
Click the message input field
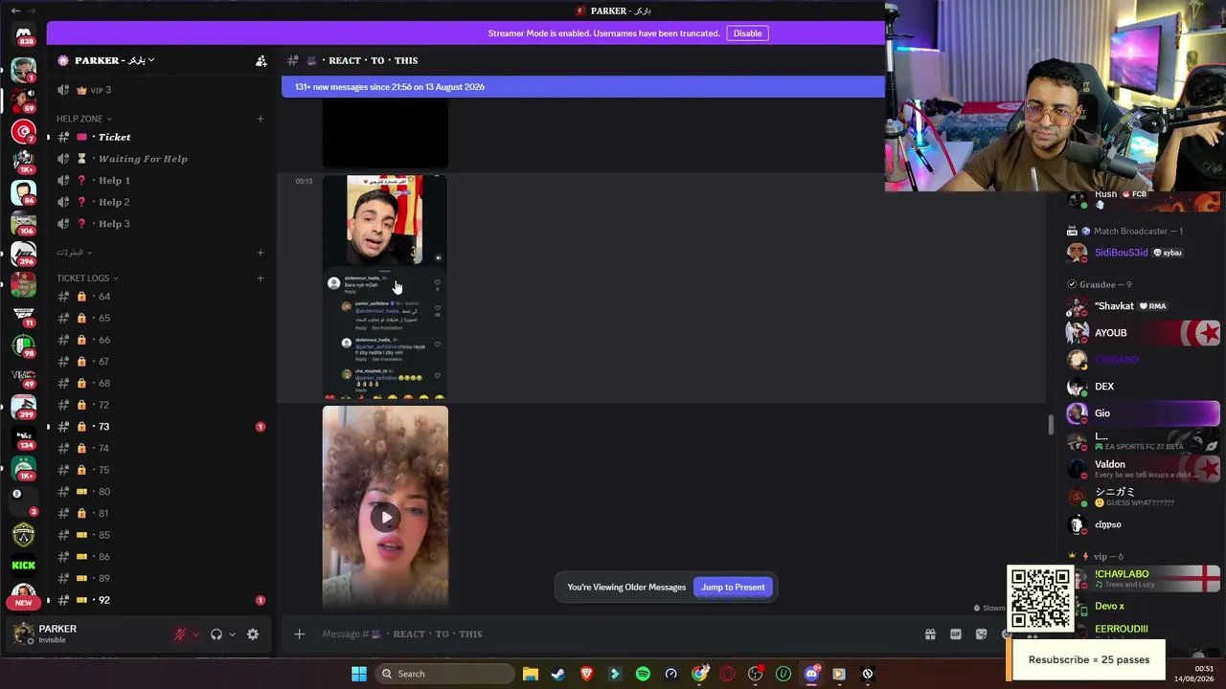pos(613,633)
